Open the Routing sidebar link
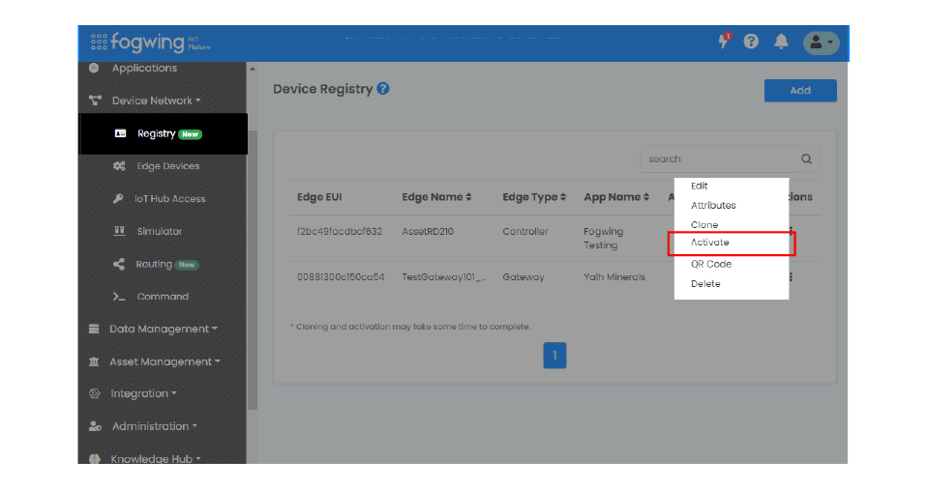 click(x=154, y=264)
